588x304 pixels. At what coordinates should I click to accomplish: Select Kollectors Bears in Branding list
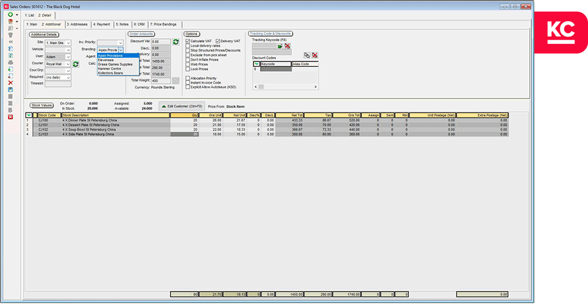118,74
